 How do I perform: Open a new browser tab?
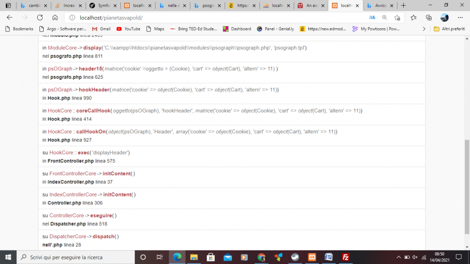(403, 5)
